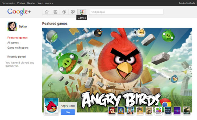Screen dimensions: 197x120
Task: Select the Diamond Dash game thumbnail
Action: pos(159,111)
